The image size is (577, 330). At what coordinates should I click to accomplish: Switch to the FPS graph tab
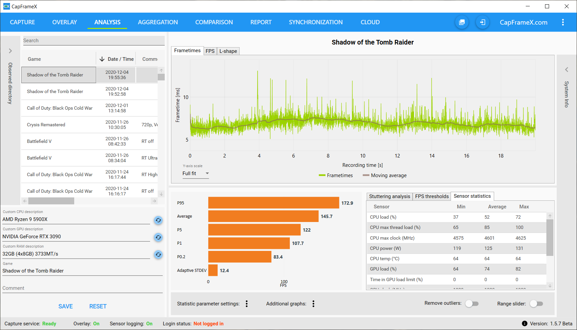click(210, 51)
